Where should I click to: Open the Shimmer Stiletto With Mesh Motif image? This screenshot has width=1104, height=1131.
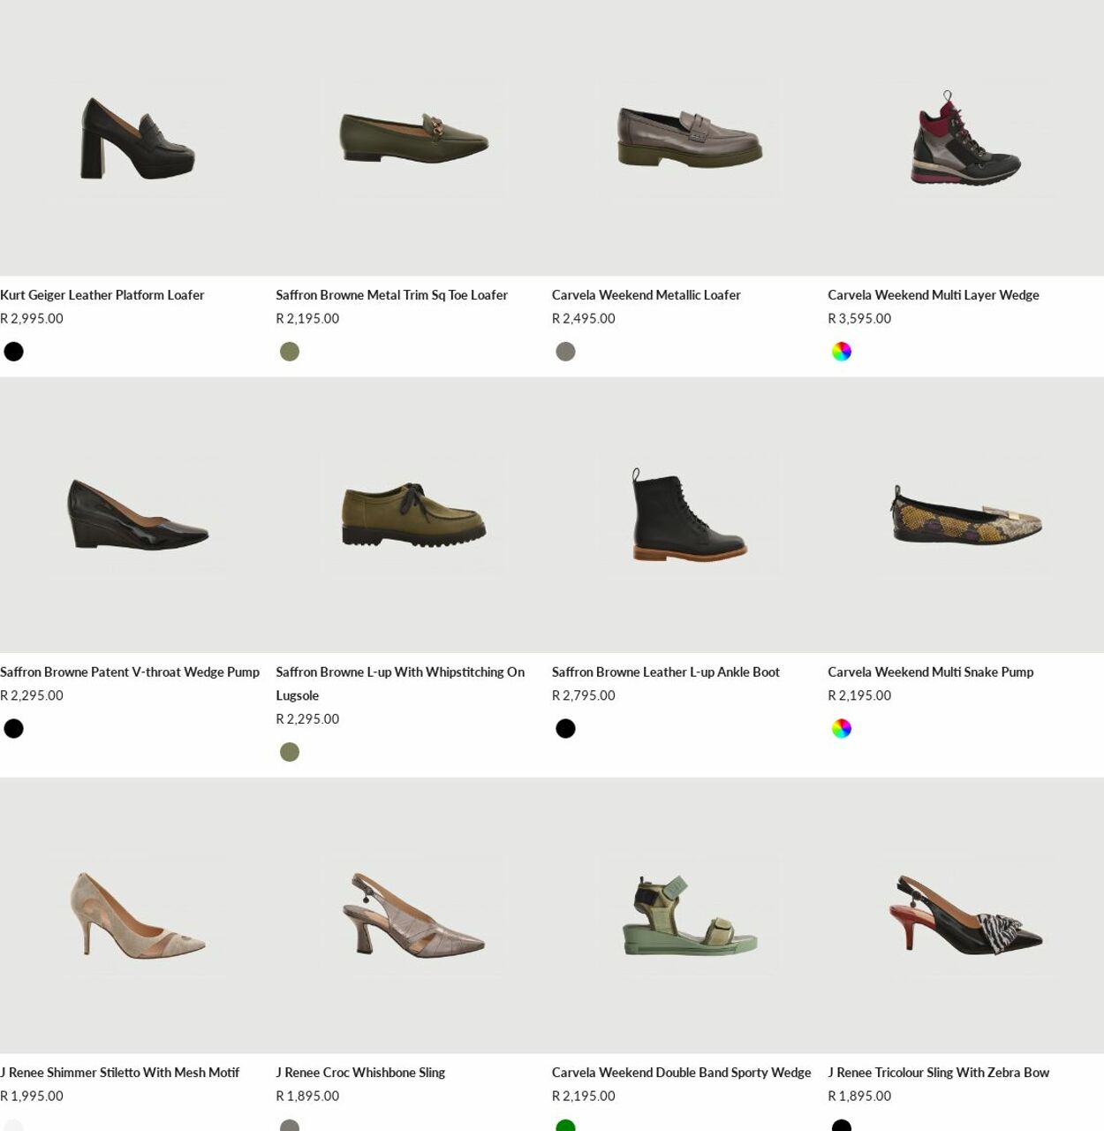click(138, 915)
